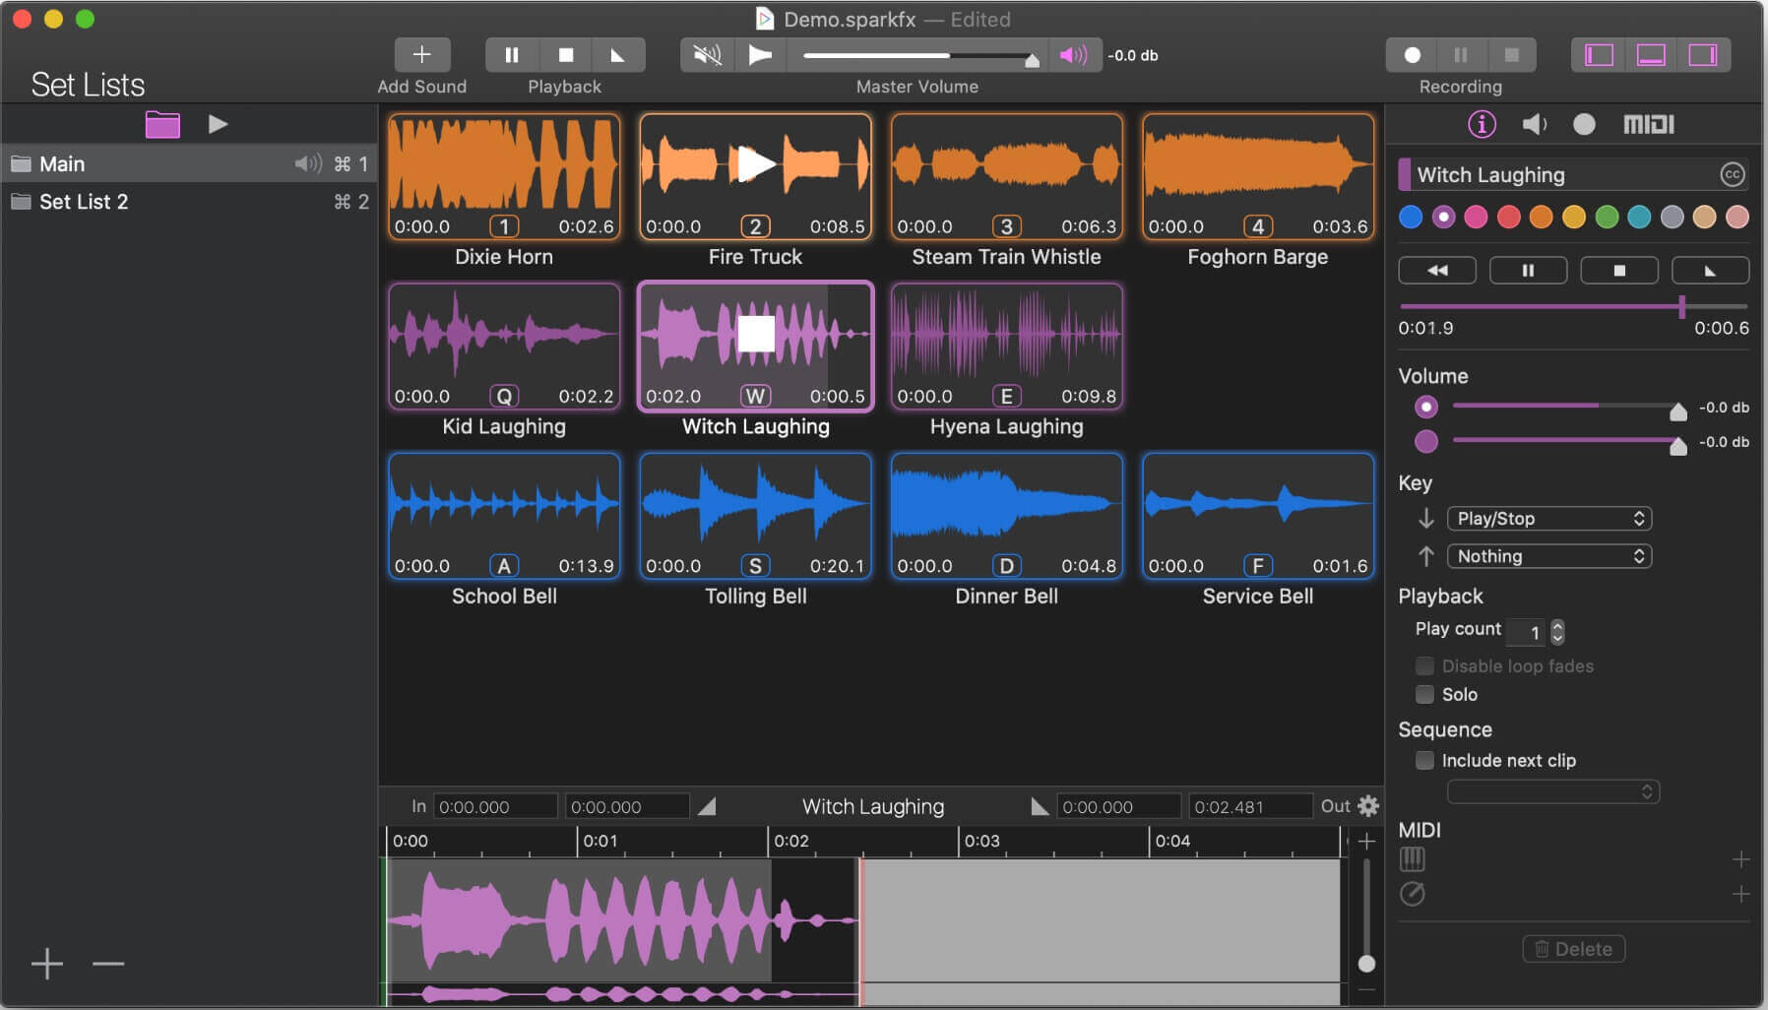Toggle the bottom editor panel layout

pos(1651,55)
